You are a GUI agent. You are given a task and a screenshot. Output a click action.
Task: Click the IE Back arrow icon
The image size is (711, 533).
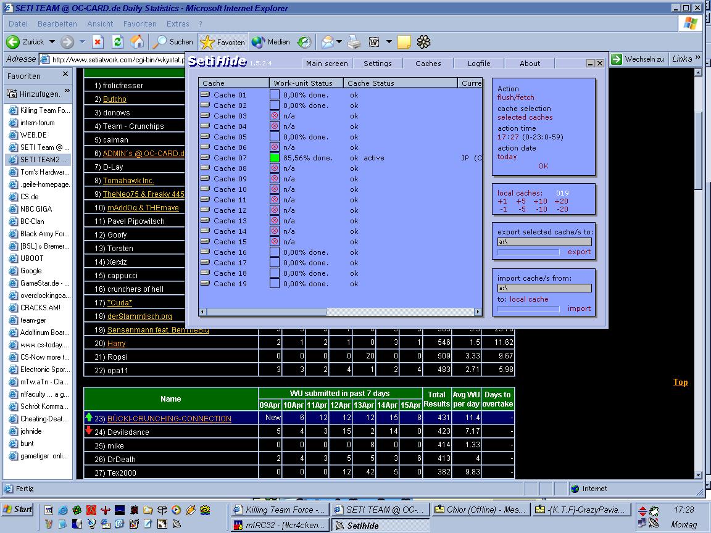pyautogui.click(x=13, y=42)
